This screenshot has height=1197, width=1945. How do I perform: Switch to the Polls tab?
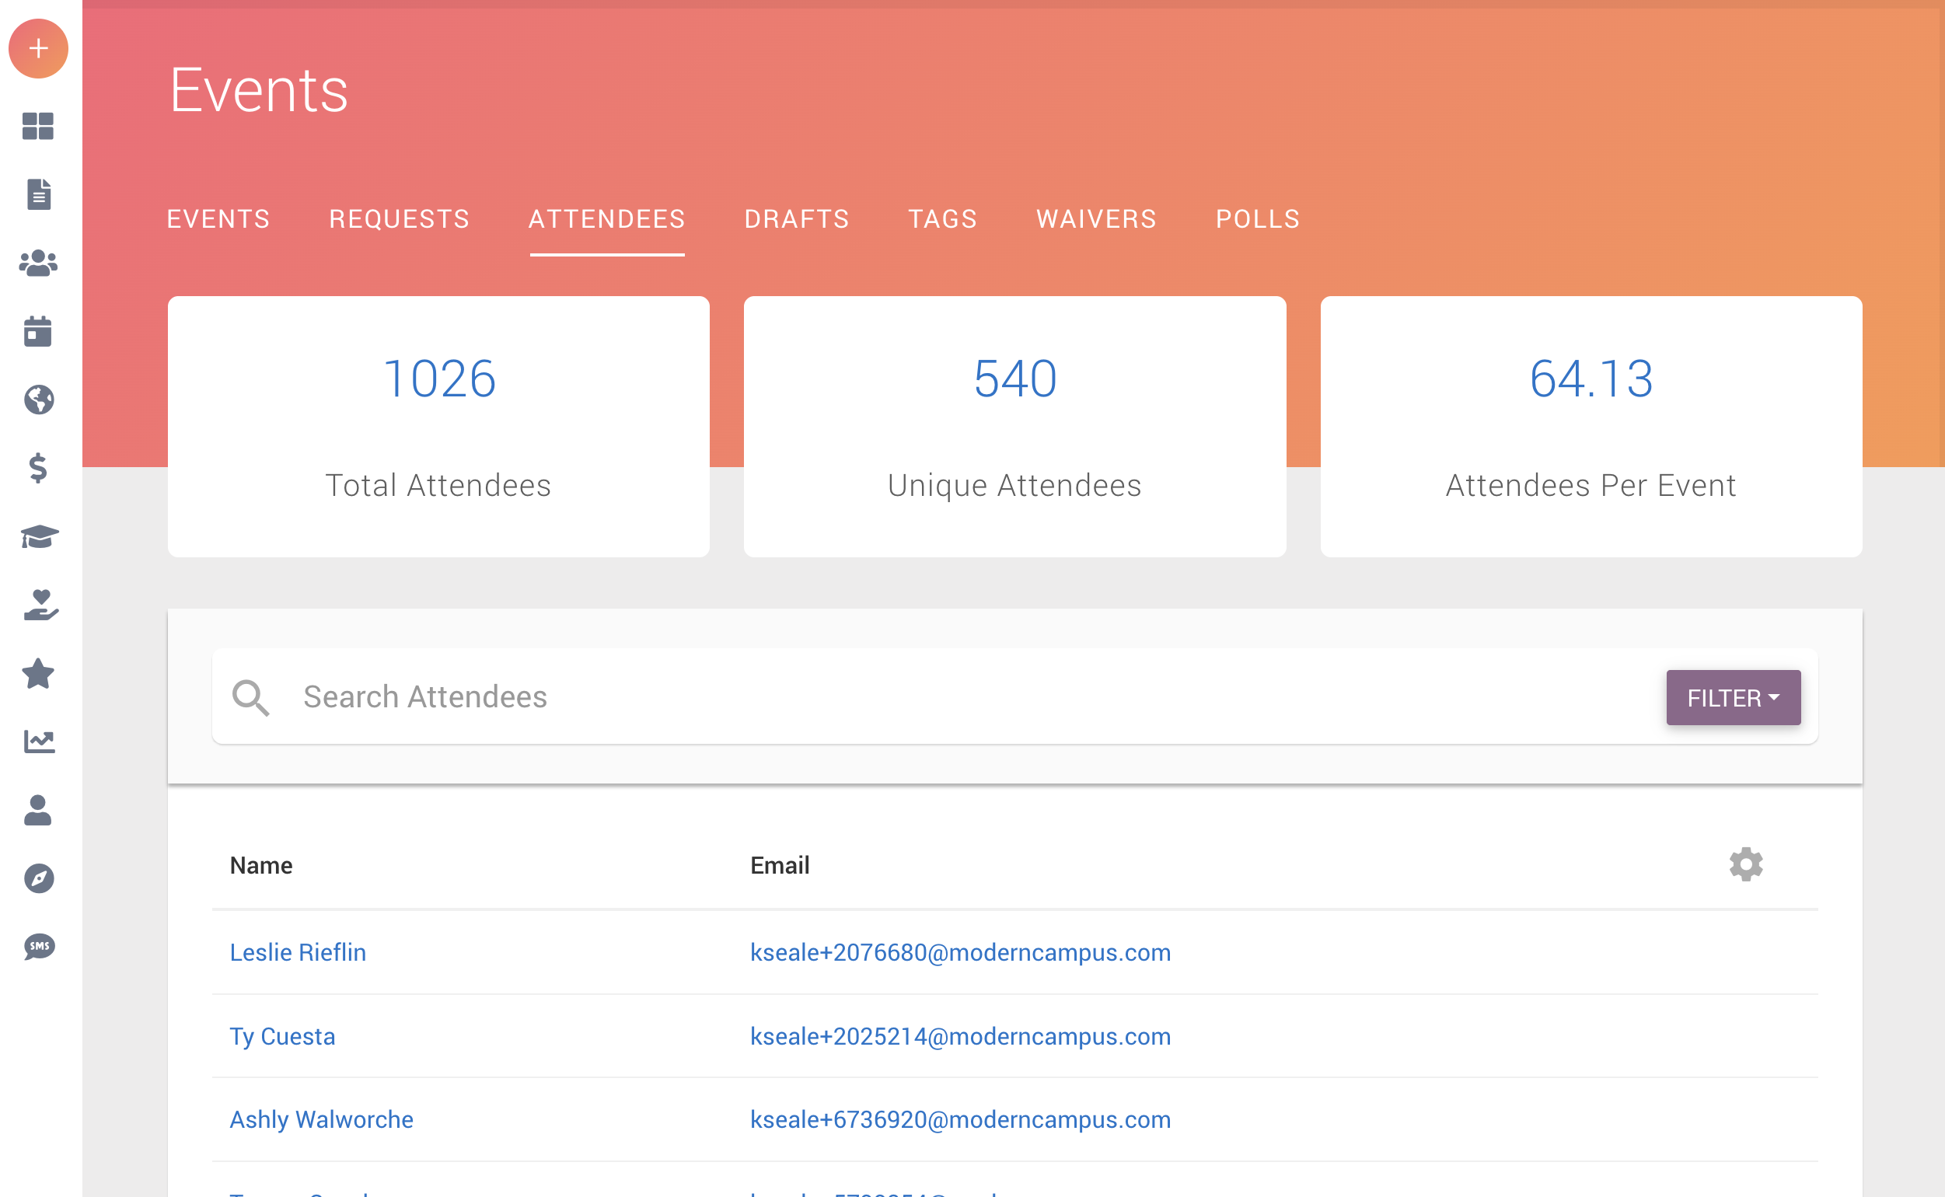[x=1258, y=219]
